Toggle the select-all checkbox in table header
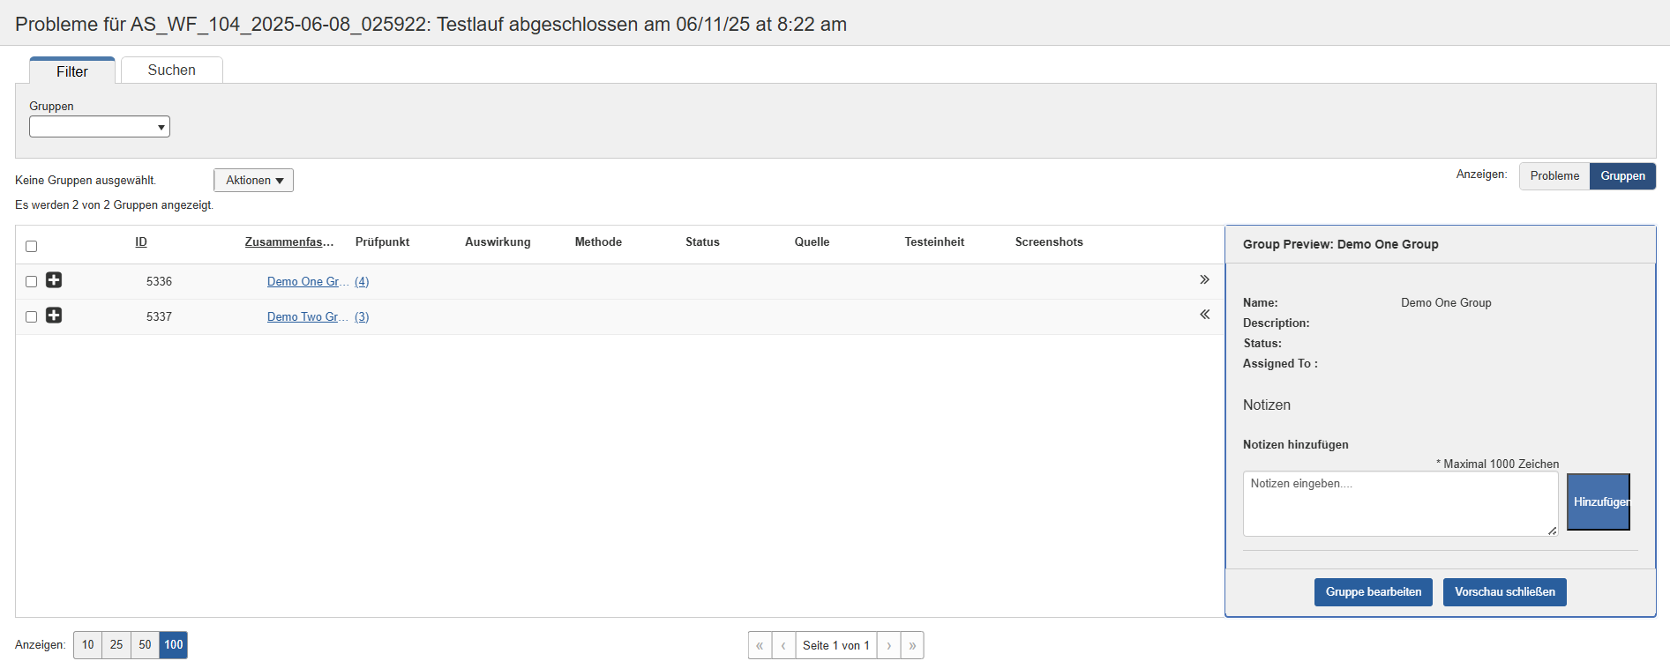1670x661 pixels. click(x=32, y=247)
